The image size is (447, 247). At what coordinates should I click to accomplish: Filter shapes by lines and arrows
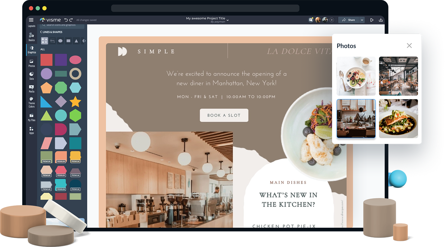point(52,41)
